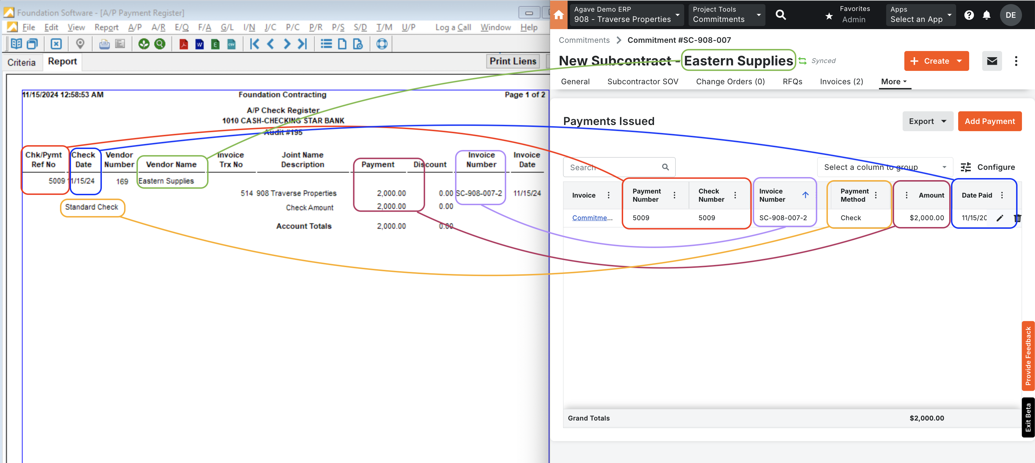Click the cascade windows toolbar icon

pyautogui.click(x=32, y=44)
